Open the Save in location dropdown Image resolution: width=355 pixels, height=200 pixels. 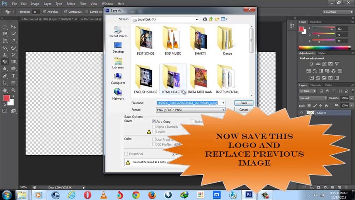pyautogui.click(x=197, y=19)
